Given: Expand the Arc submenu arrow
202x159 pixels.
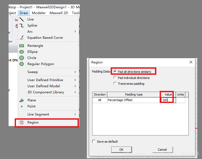Looking at the screenshot, I should (75, 32).
